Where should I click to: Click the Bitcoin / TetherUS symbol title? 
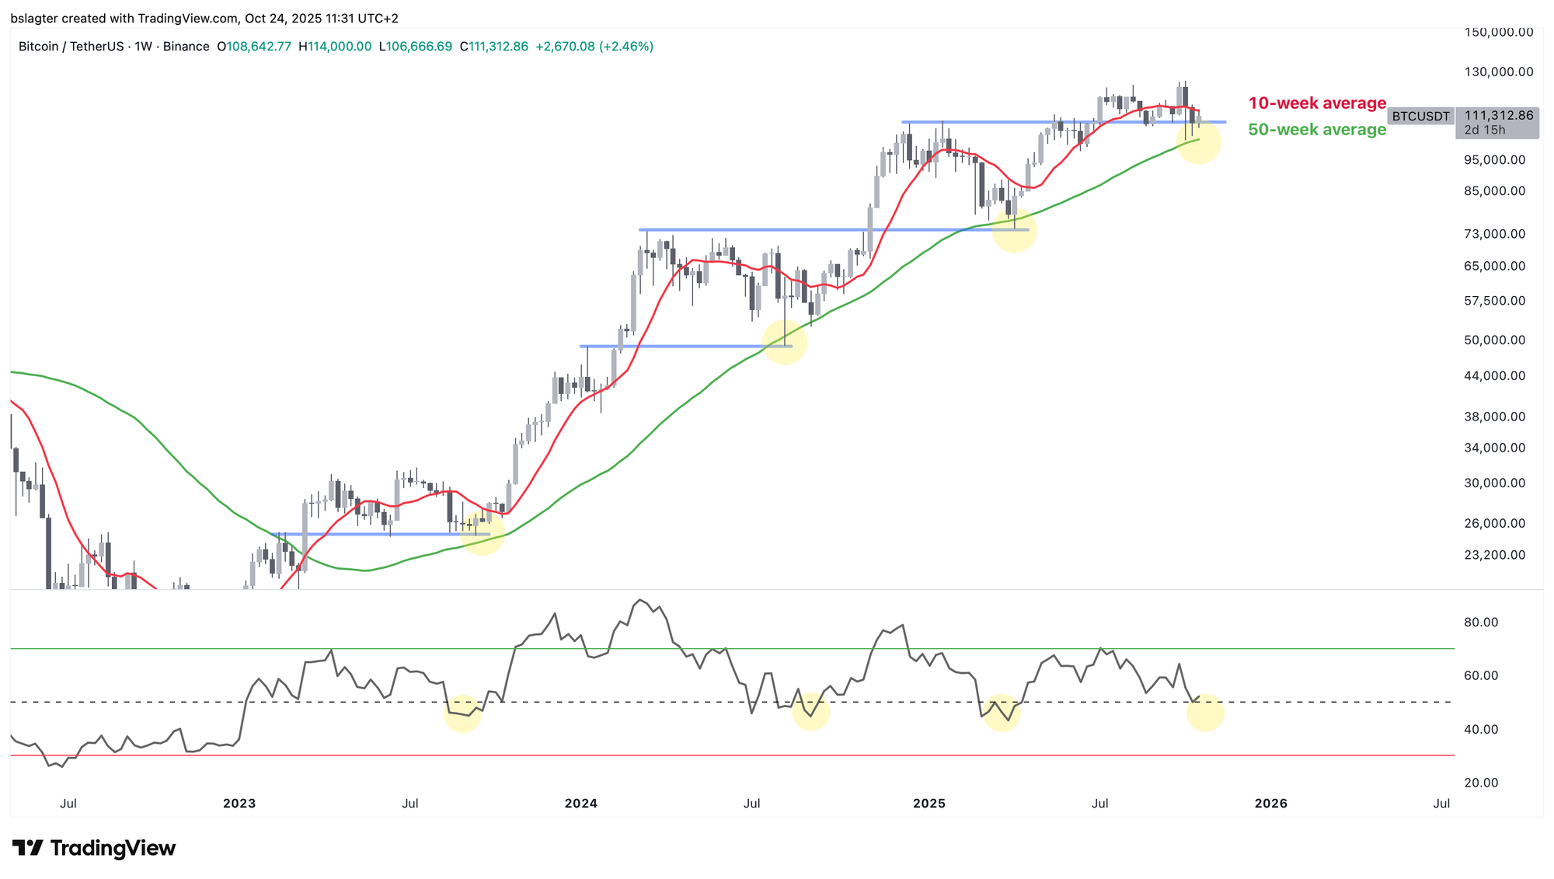pos(71,47)
